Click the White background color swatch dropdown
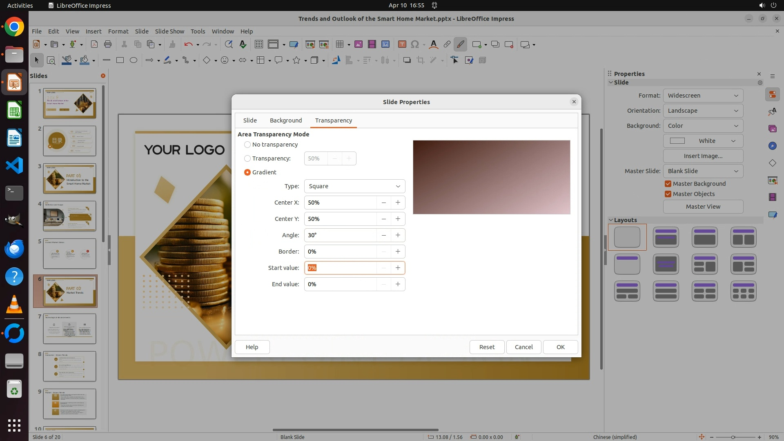This screenshot has width=784, height=441. tap(703, 141)
